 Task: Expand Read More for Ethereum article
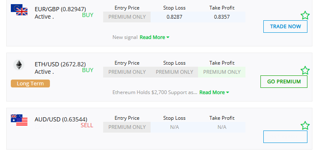(214, 92)
